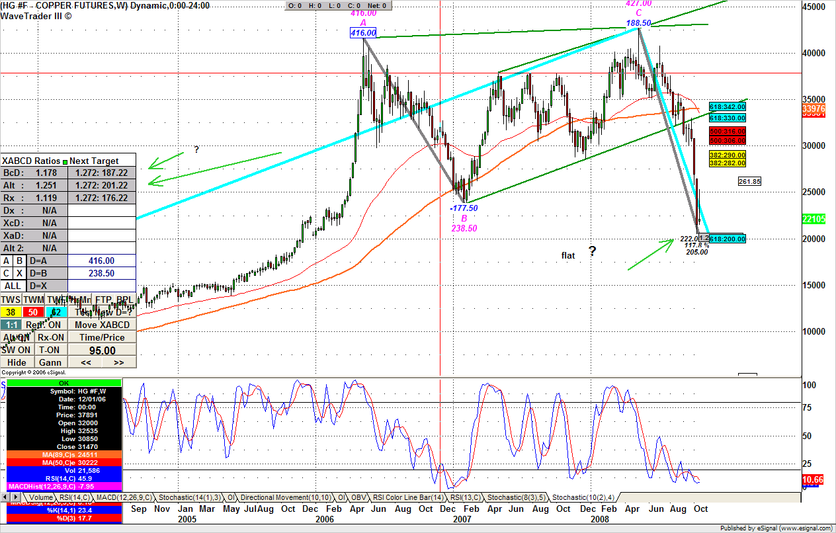Click the BPL button
Screen dimensions: 836x533
pyautogui.click(x=125, y=300)
